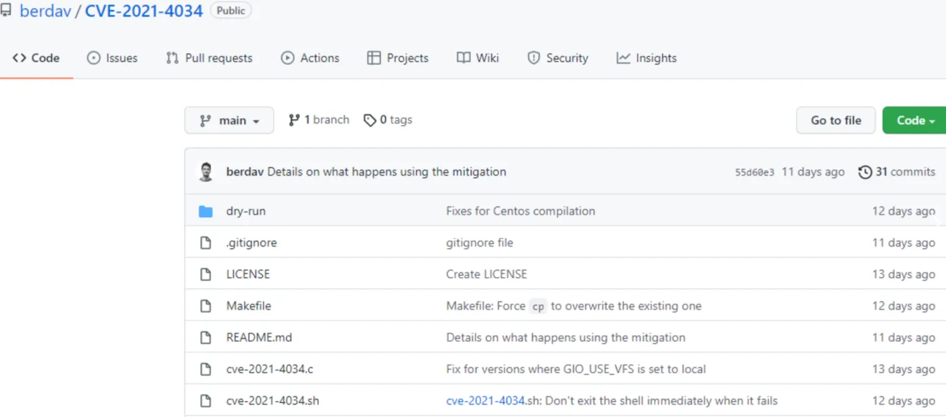Click the berdav avatar thumbnail
The height and width of the screenshot is (417, 946).
206,172
